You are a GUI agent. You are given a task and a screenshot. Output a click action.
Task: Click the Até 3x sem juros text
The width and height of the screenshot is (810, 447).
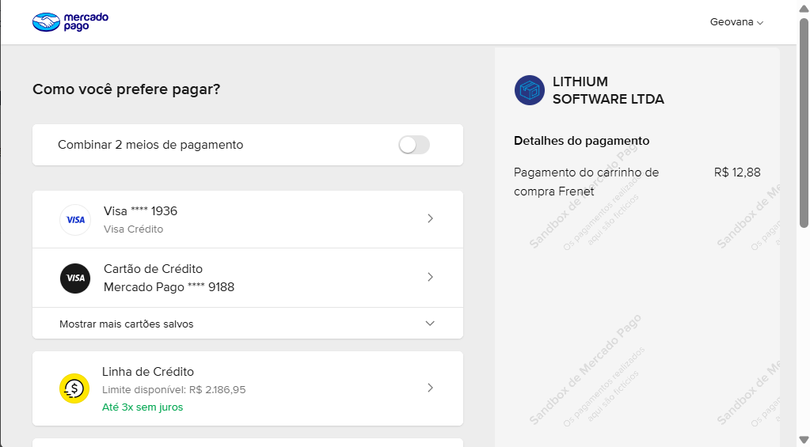pos(143,407)
